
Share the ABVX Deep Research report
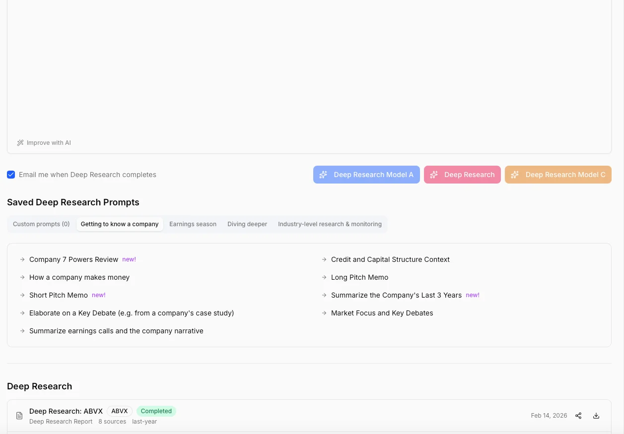tap(578, 416)
